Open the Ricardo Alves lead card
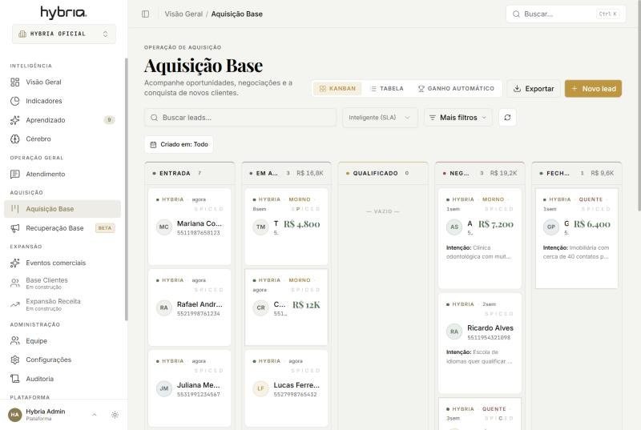Screen dimensions: 641x430 point(480,343)
